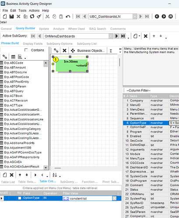Click the sigma summation icon
Screen dimensions: 179x218
click(111, 51)
